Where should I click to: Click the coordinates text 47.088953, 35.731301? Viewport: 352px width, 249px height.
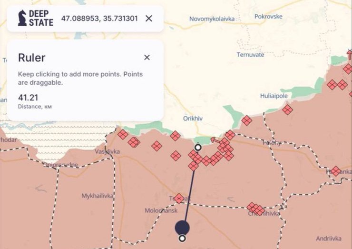pos(99,19)
